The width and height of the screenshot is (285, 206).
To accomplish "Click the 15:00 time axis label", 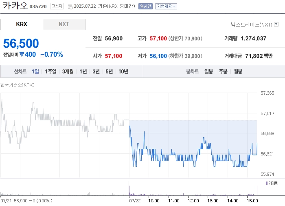I will 252,201.
